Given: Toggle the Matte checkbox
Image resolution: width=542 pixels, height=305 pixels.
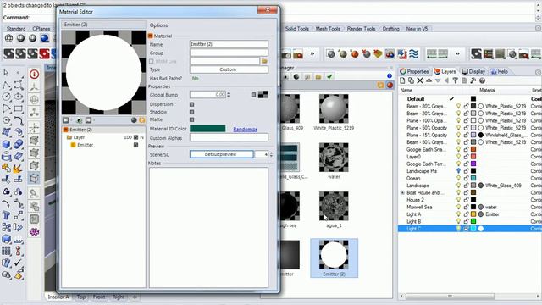Looking at the screenshot, I should [192, 119].
